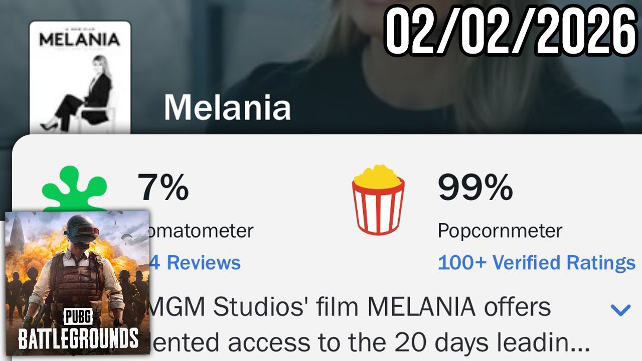Expand the synopsis with the blue chevron

tap(620, 310)
